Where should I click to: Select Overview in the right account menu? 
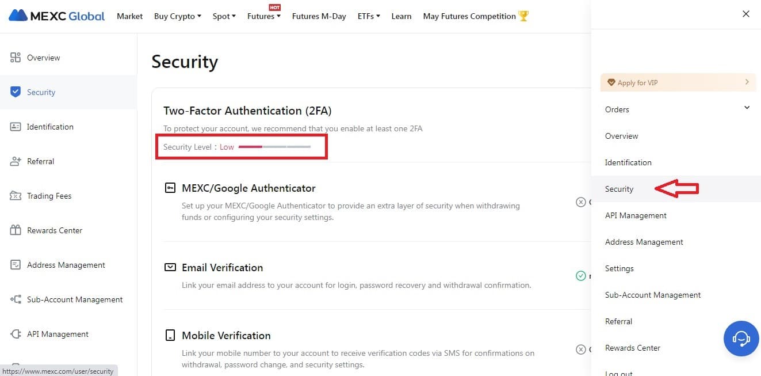(x=676, y=136)
